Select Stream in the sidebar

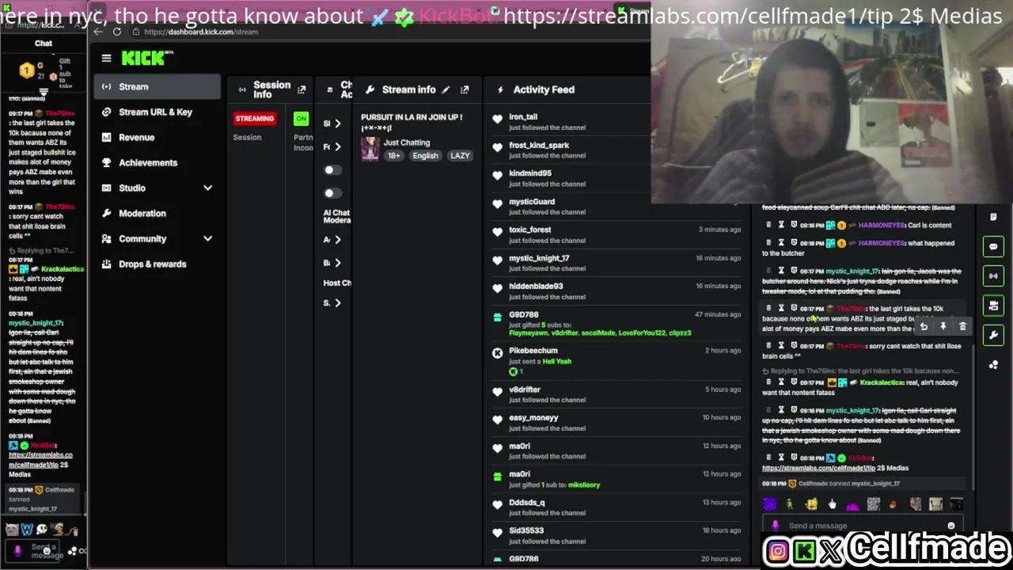point(157,87)
